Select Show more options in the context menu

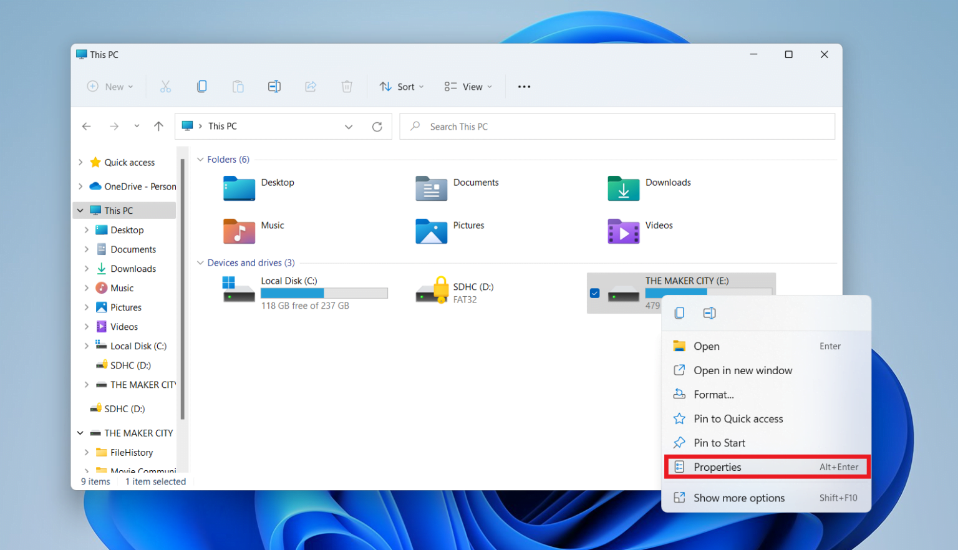click(738, 497)
